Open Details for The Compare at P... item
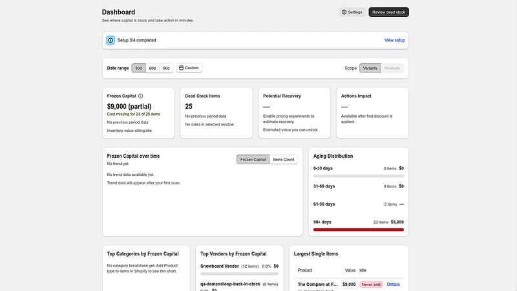The width and height of the screenshot is (517, 291). (x=393, y=285)
